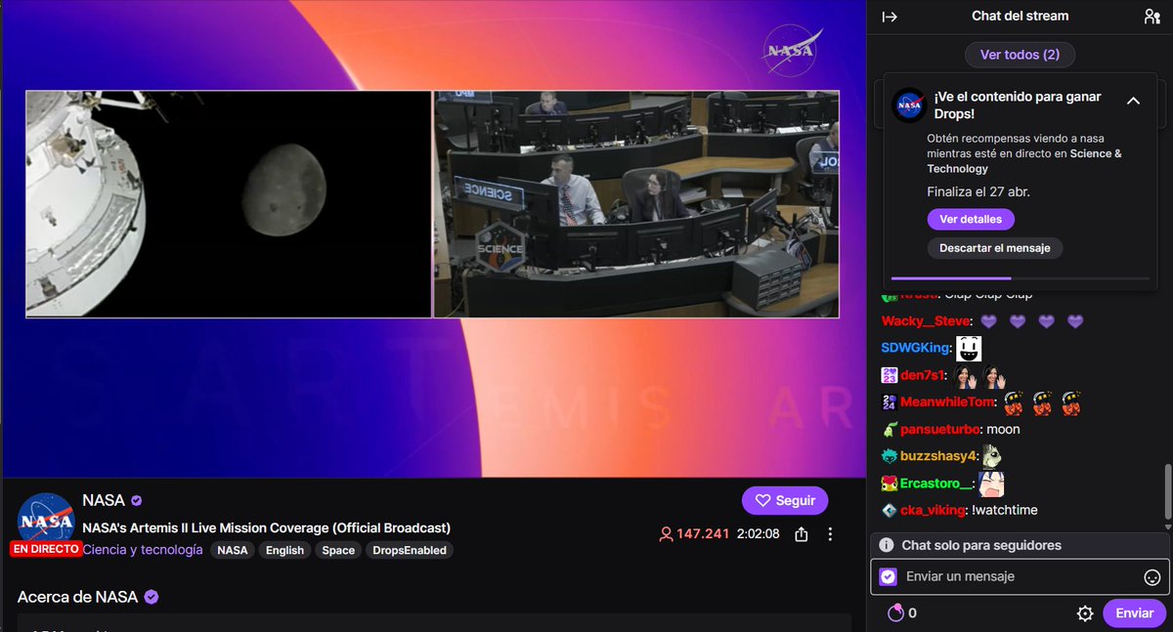Click the NASA channel name
1173x632 pixels.
(x=104, y=500)
